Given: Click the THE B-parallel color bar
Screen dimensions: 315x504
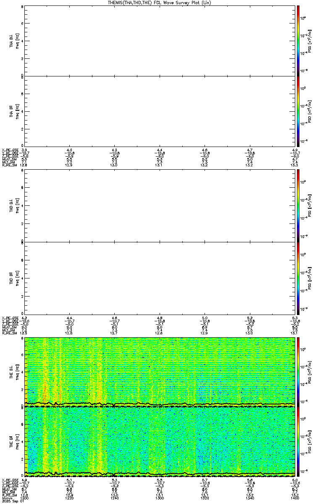Looking at the screenshot, I should point(298,442).
